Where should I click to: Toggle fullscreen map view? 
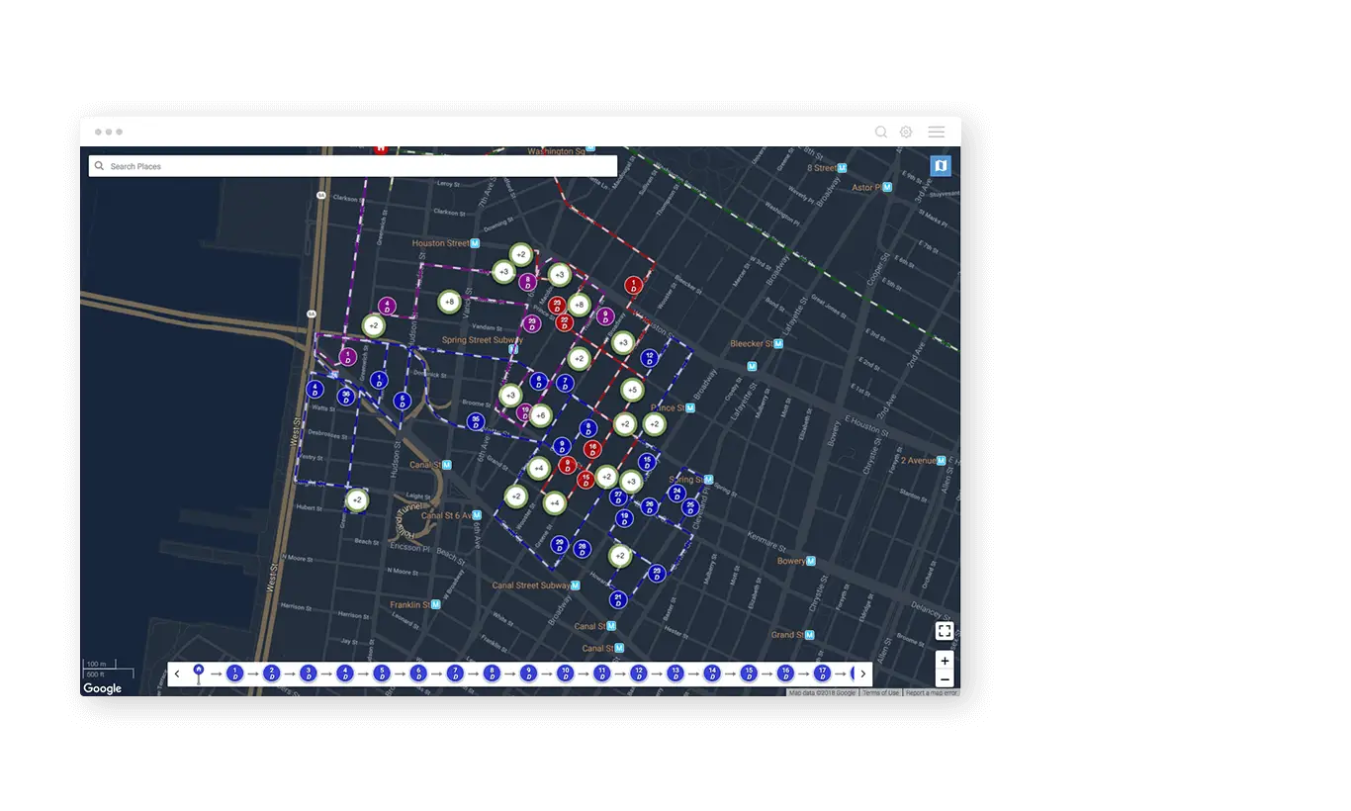click(x=945, y=631)
